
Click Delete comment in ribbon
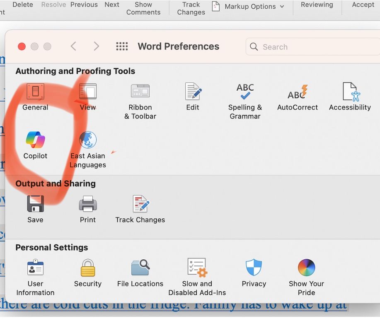pyautogui.click(x=23, y=5)
